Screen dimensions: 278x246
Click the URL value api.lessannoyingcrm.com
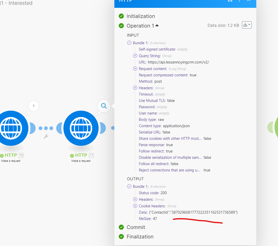tap(178, 62)
